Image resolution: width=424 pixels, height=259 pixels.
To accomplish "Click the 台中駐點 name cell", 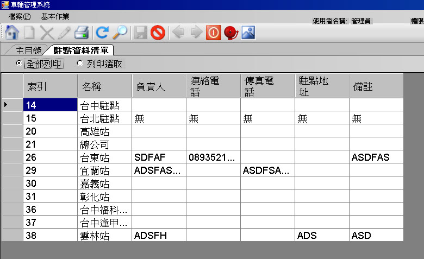I will (x=105, y=105).
